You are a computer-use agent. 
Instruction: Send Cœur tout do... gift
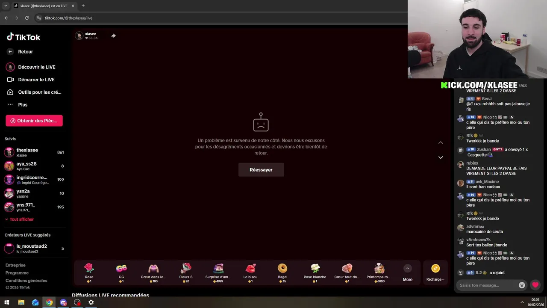(347, 272)
